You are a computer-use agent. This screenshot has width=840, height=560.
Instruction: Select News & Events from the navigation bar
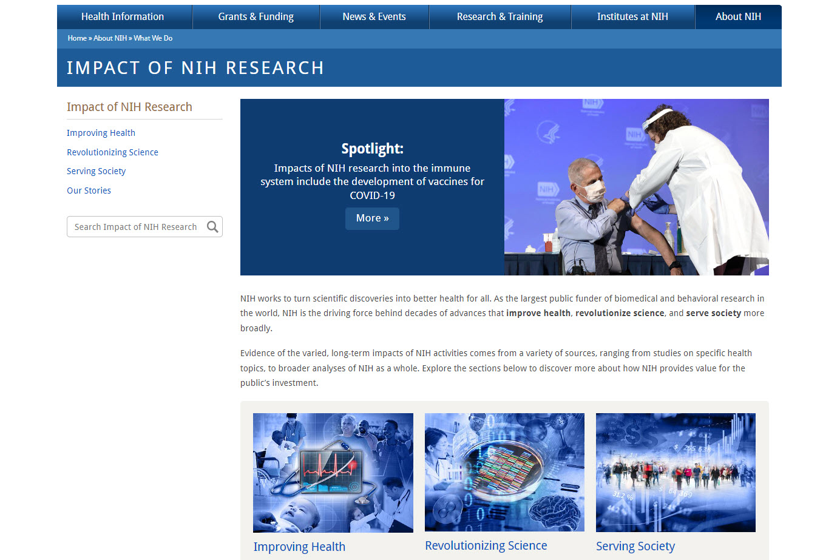(374, 16)
